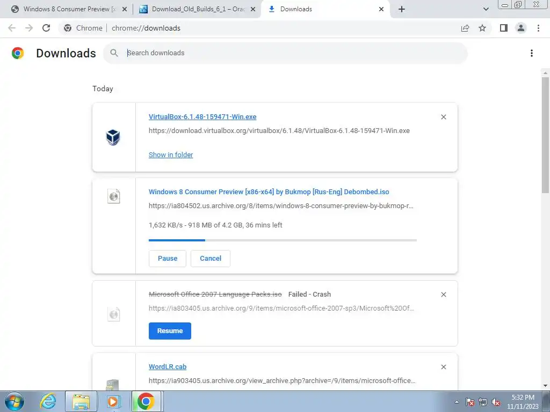Click the page vertical scrollbar thumb

pos(545,135)
